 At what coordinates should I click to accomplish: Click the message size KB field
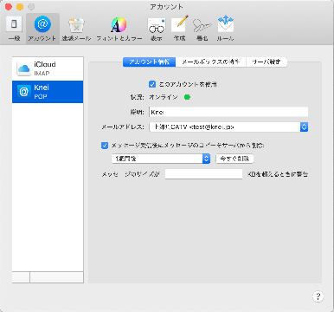[x=203, y=174]
